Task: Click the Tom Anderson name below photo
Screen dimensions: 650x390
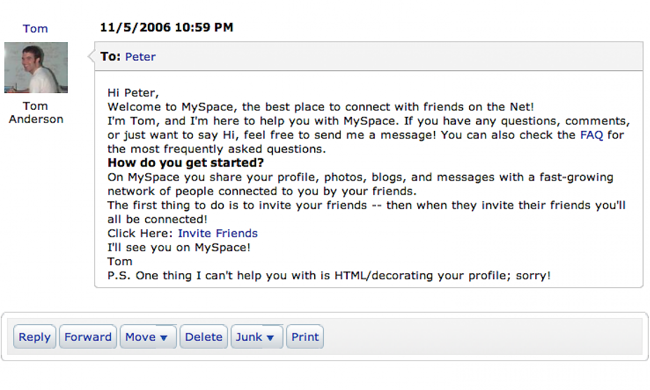Action: click(36, 113)
